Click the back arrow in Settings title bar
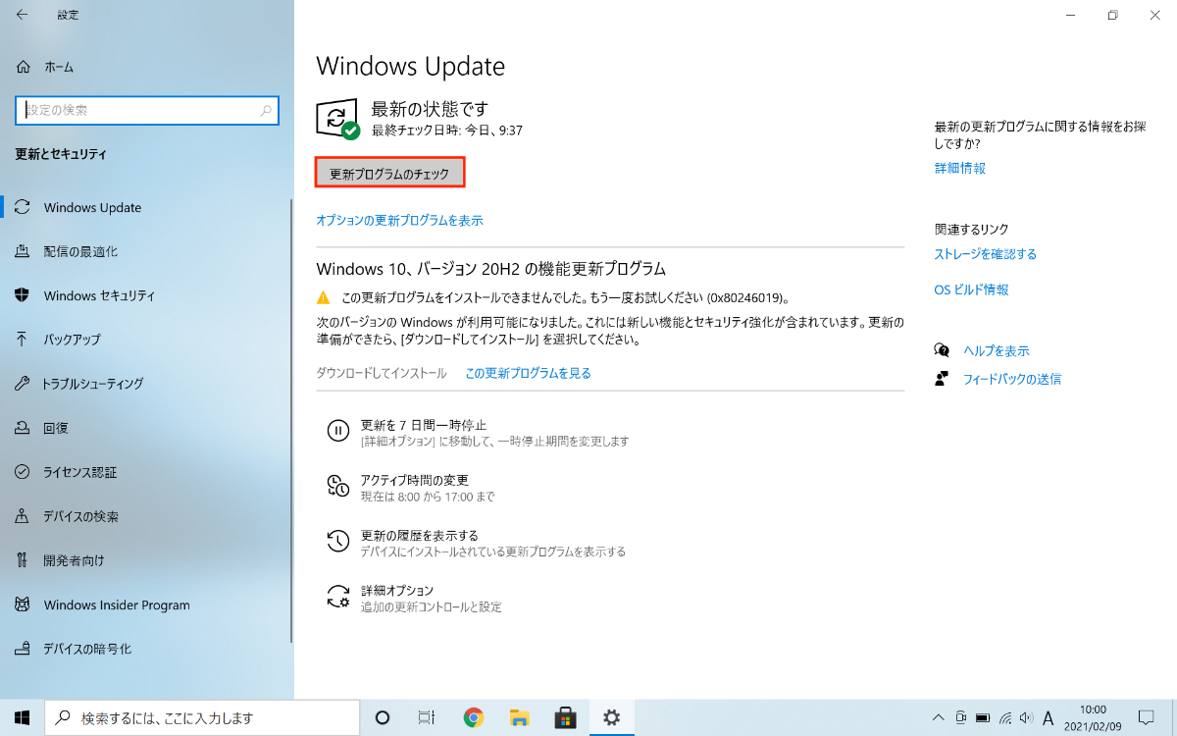The image size is (1177, 736). [x=23, y=15]
